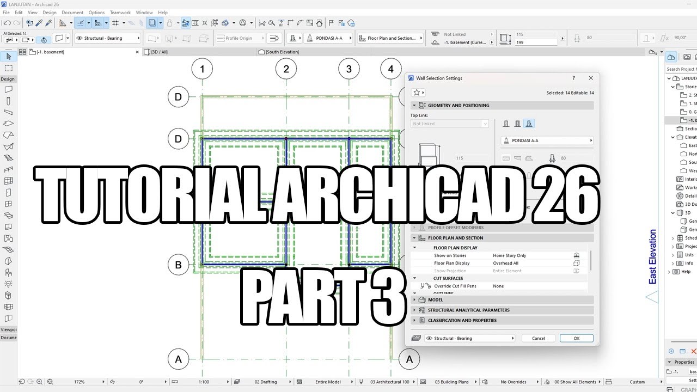Open the tab overview grid icon

(x=22, y=52)
